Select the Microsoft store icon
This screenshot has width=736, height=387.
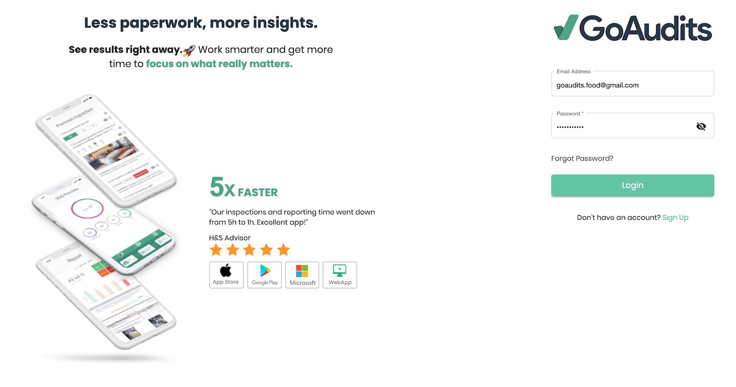[302, 274]
